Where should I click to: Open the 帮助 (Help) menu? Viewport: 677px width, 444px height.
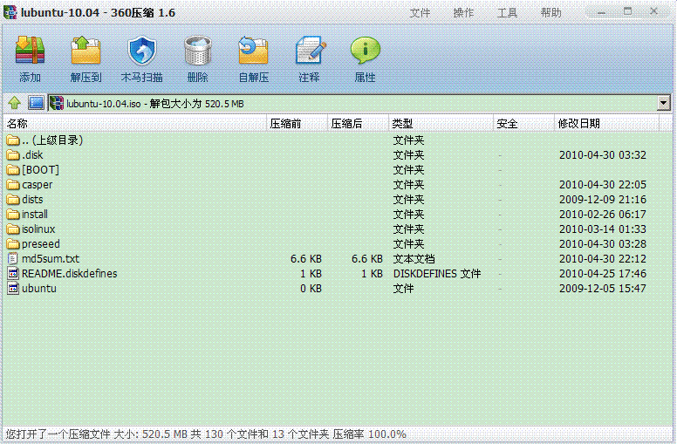[550, 12]
